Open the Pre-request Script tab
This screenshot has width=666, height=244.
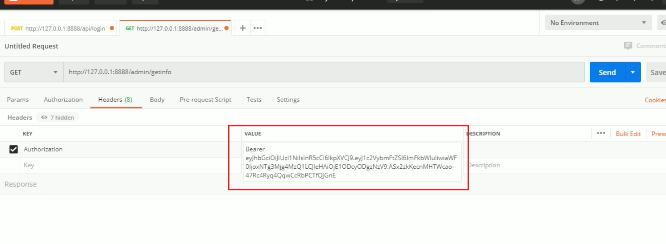[x=205, y=100]
